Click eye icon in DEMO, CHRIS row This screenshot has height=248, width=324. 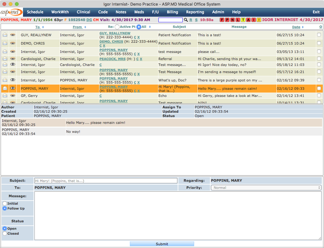click(x=13, y=43)
